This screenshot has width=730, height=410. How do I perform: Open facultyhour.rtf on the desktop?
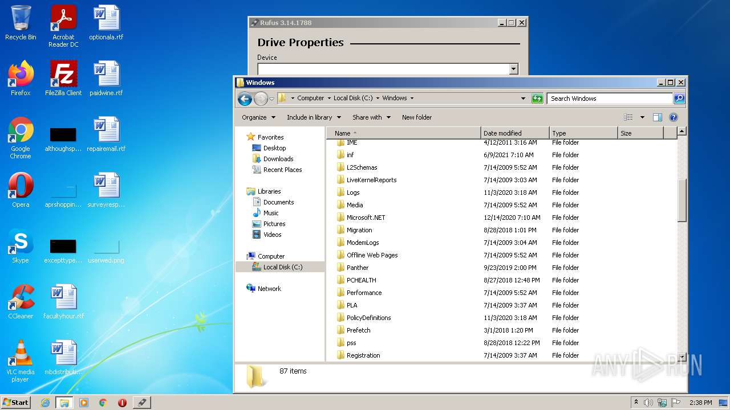tap(63, 302)
